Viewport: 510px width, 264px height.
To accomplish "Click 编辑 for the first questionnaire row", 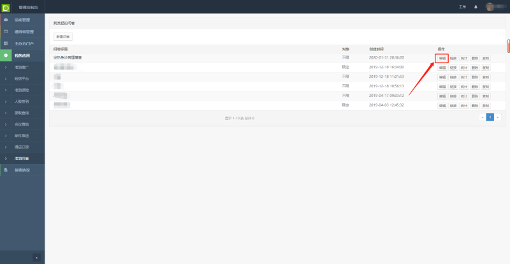I will point(442,58).
